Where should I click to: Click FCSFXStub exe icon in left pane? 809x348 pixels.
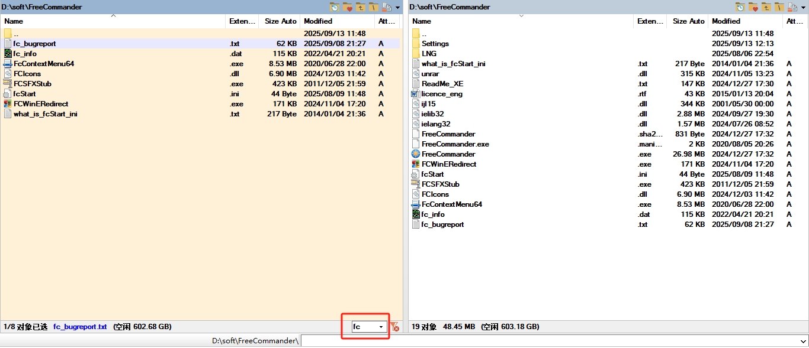click(x=8, y=84)
